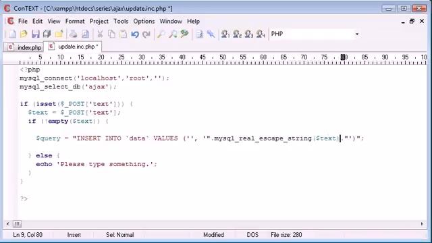432x243 pixels.
Task: Cut selection with the scissors icon
Action: click(x=100, y=34)
